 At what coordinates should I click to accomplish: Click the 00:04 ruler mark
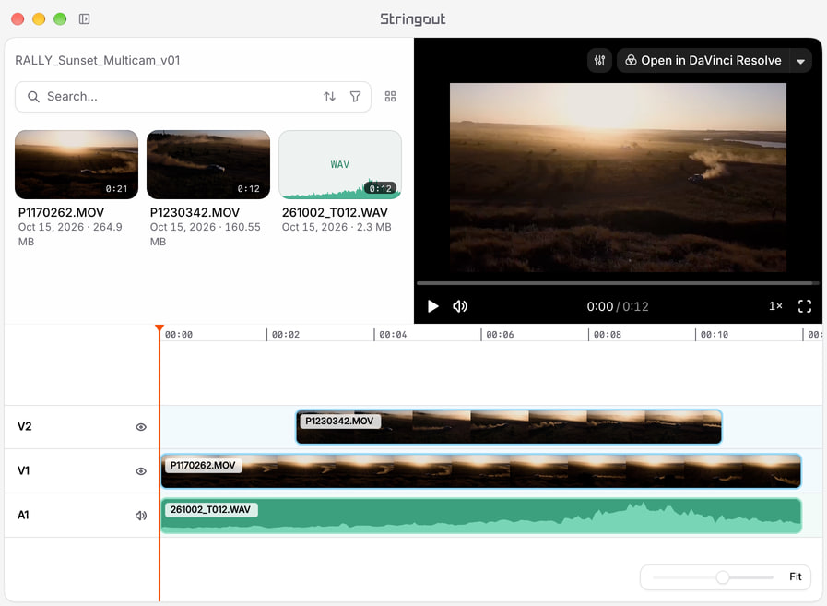393,335
